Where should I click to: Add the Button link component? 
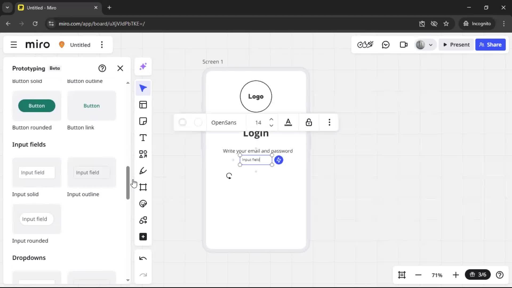[92, 106]
